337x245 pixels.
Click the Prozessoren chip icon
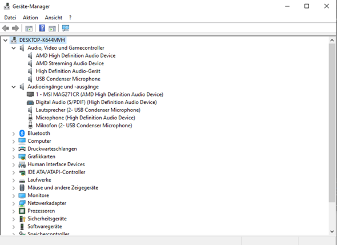pyautogui.click(x=22, y=211)
